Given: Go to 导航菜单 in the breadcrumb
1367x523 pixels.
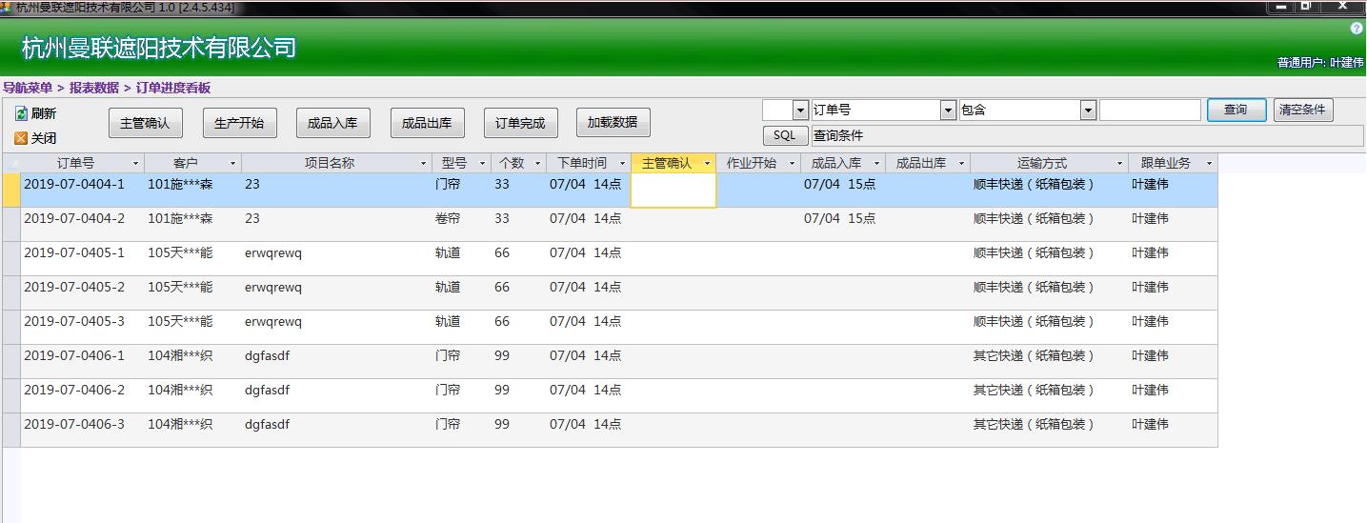Looking at the screenshot, I should point(28,88).
